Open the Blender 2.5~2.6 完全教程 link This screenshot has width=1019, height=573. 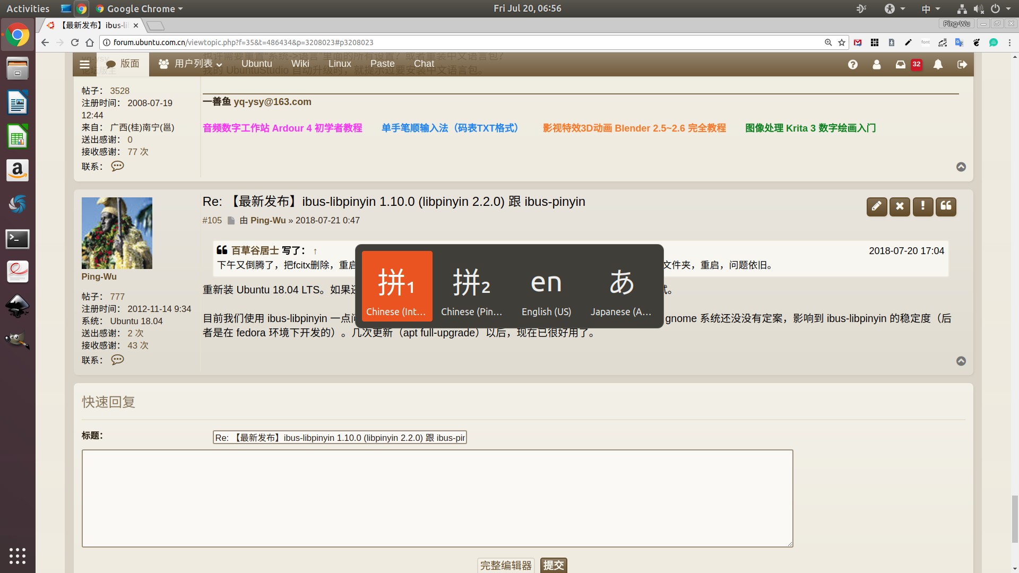634,128
